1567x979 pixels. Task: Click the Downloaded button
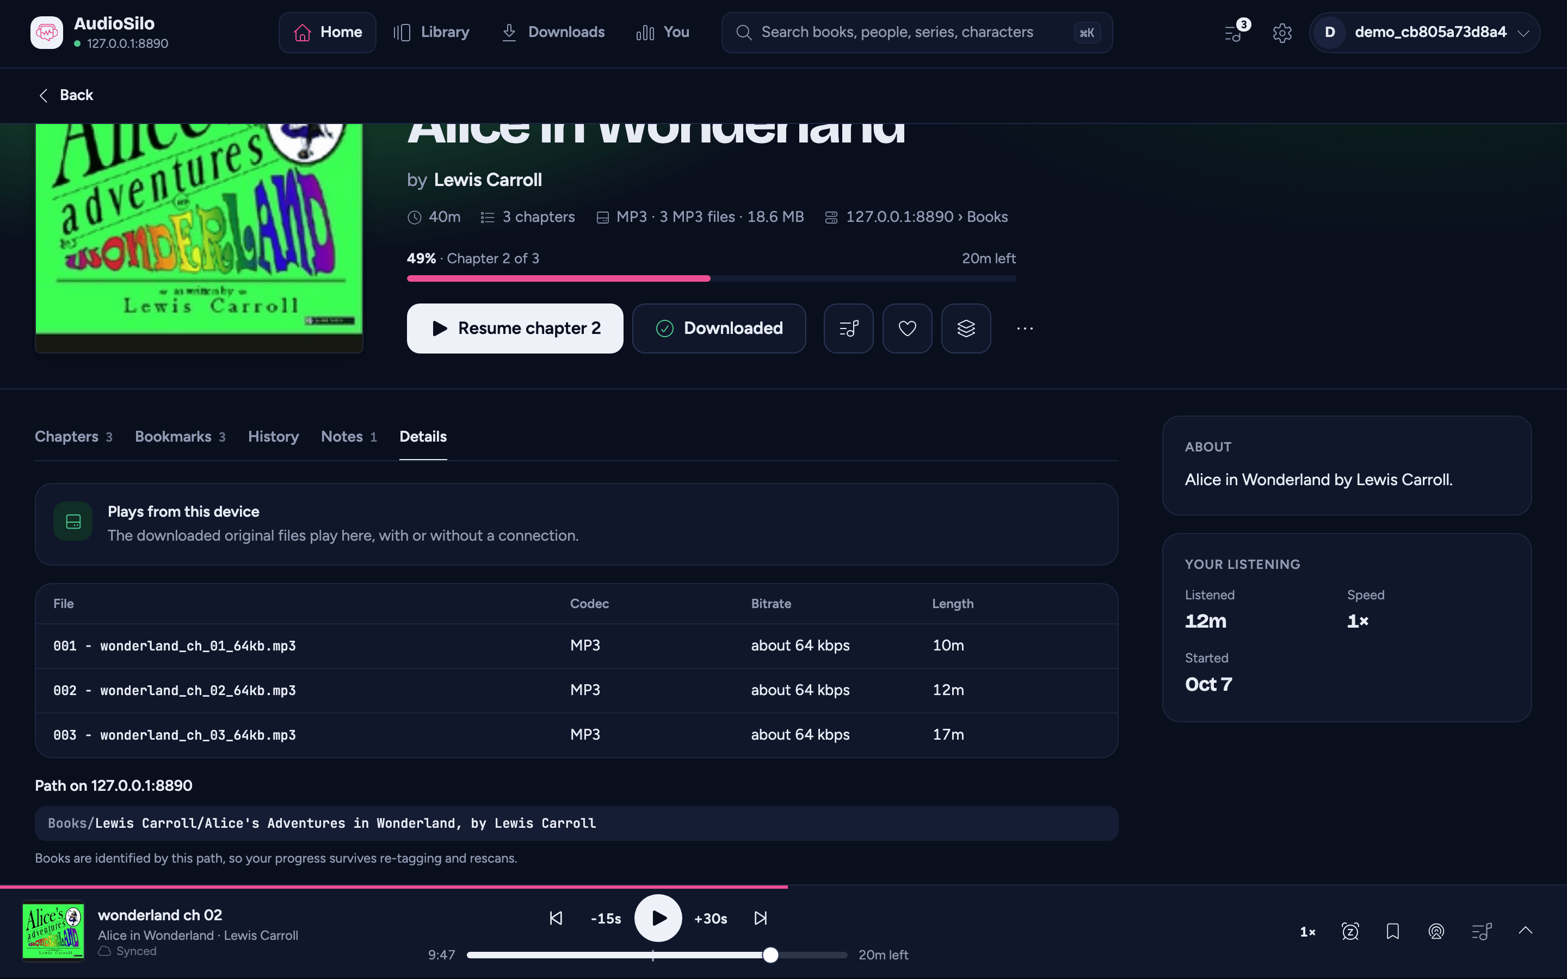click(719, 329)
